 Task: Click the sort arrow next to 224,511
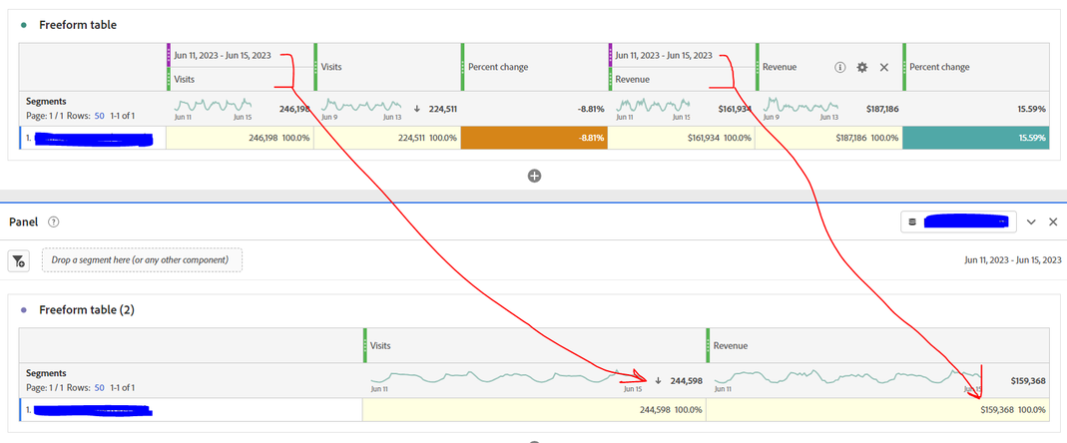[x=416, y=109]
